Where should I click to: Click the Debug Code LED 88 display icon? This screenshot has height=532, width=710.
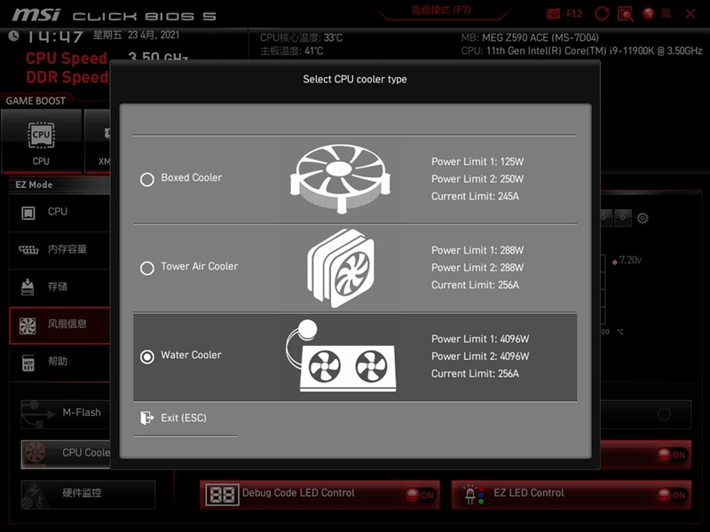tap(222, 495)
